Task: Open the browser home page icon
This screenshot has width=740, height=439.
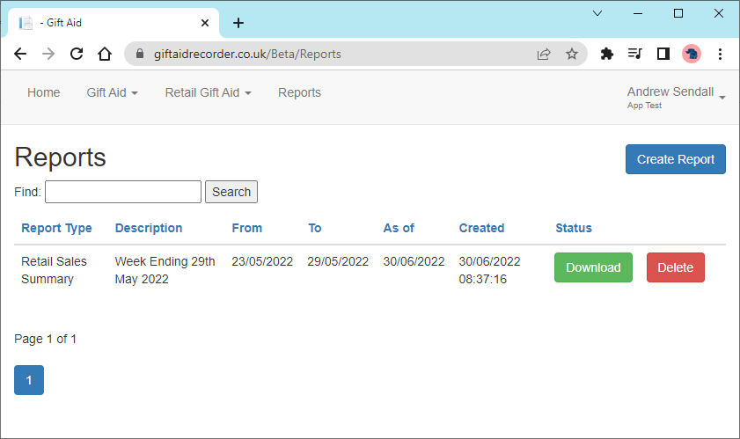Action: (105, 54)
